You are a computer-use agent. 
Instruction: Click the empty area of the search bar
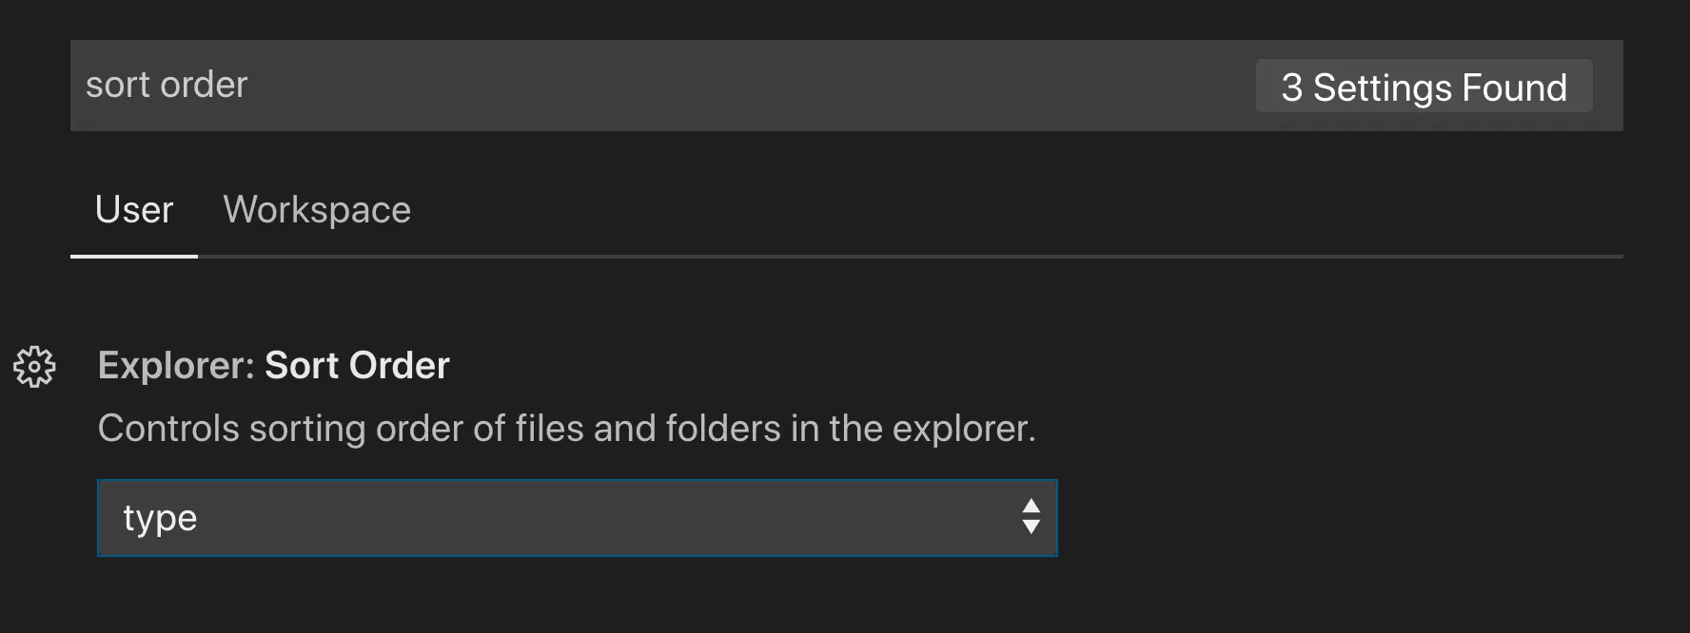coord(761,86)
